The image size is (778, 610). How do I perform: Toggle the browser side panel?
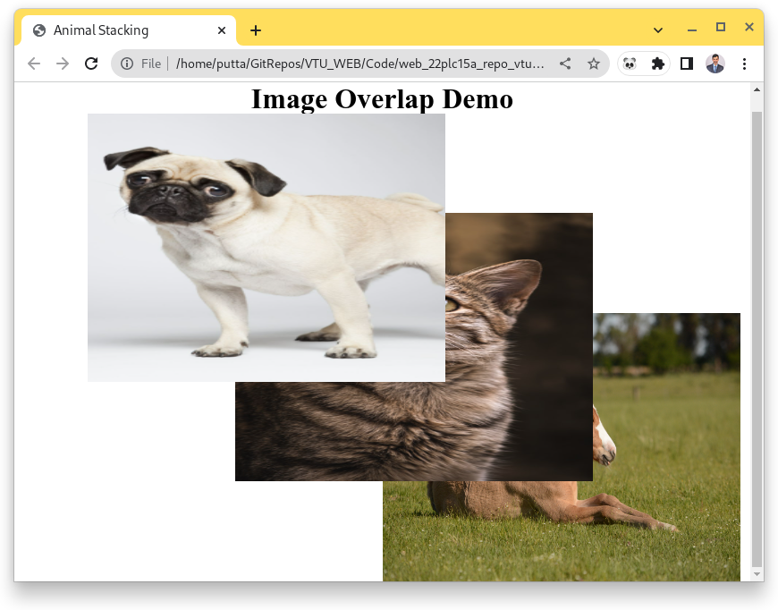click(x=687, y=64)
